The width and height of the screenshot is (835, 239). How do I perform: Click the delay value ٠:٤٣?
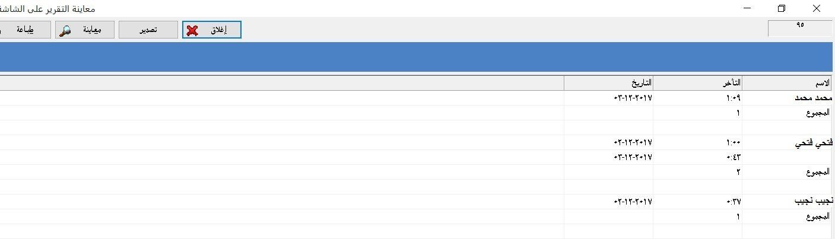[733, 157]
